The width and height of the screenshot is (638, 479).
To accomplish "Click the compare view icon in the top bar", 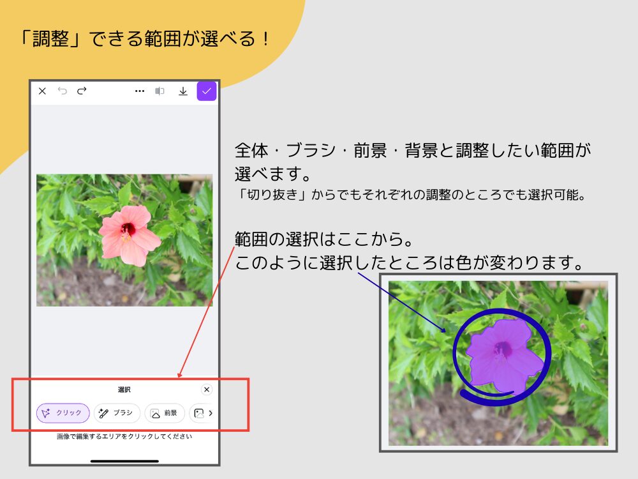I will [x=159, y=91].
